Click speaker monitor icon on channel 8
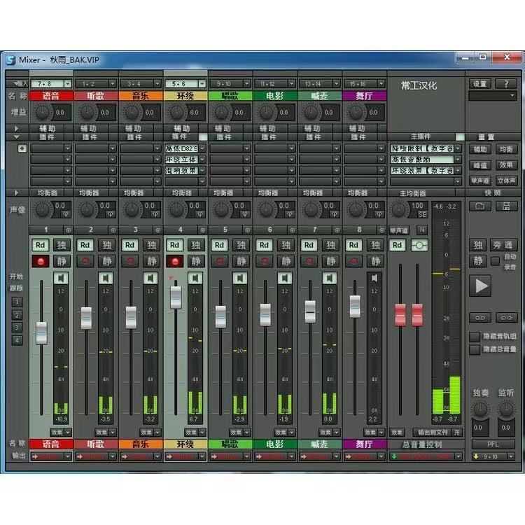This screenshot has height=525, width=525. coord(374,278)
